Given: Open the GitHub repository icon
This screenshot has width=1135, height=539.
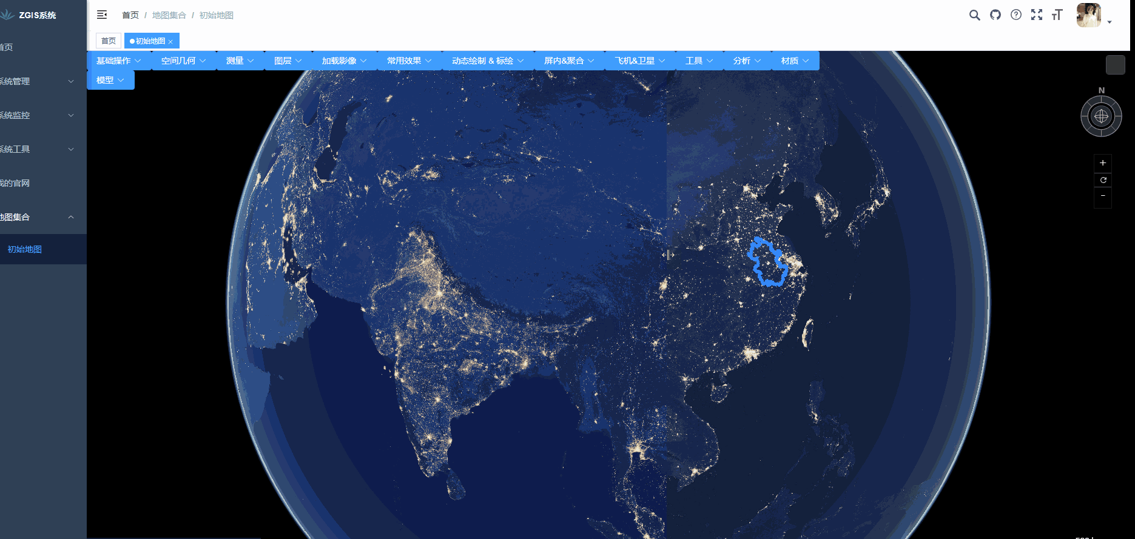Looking at the screenshot, I should (x=995, y=15).
